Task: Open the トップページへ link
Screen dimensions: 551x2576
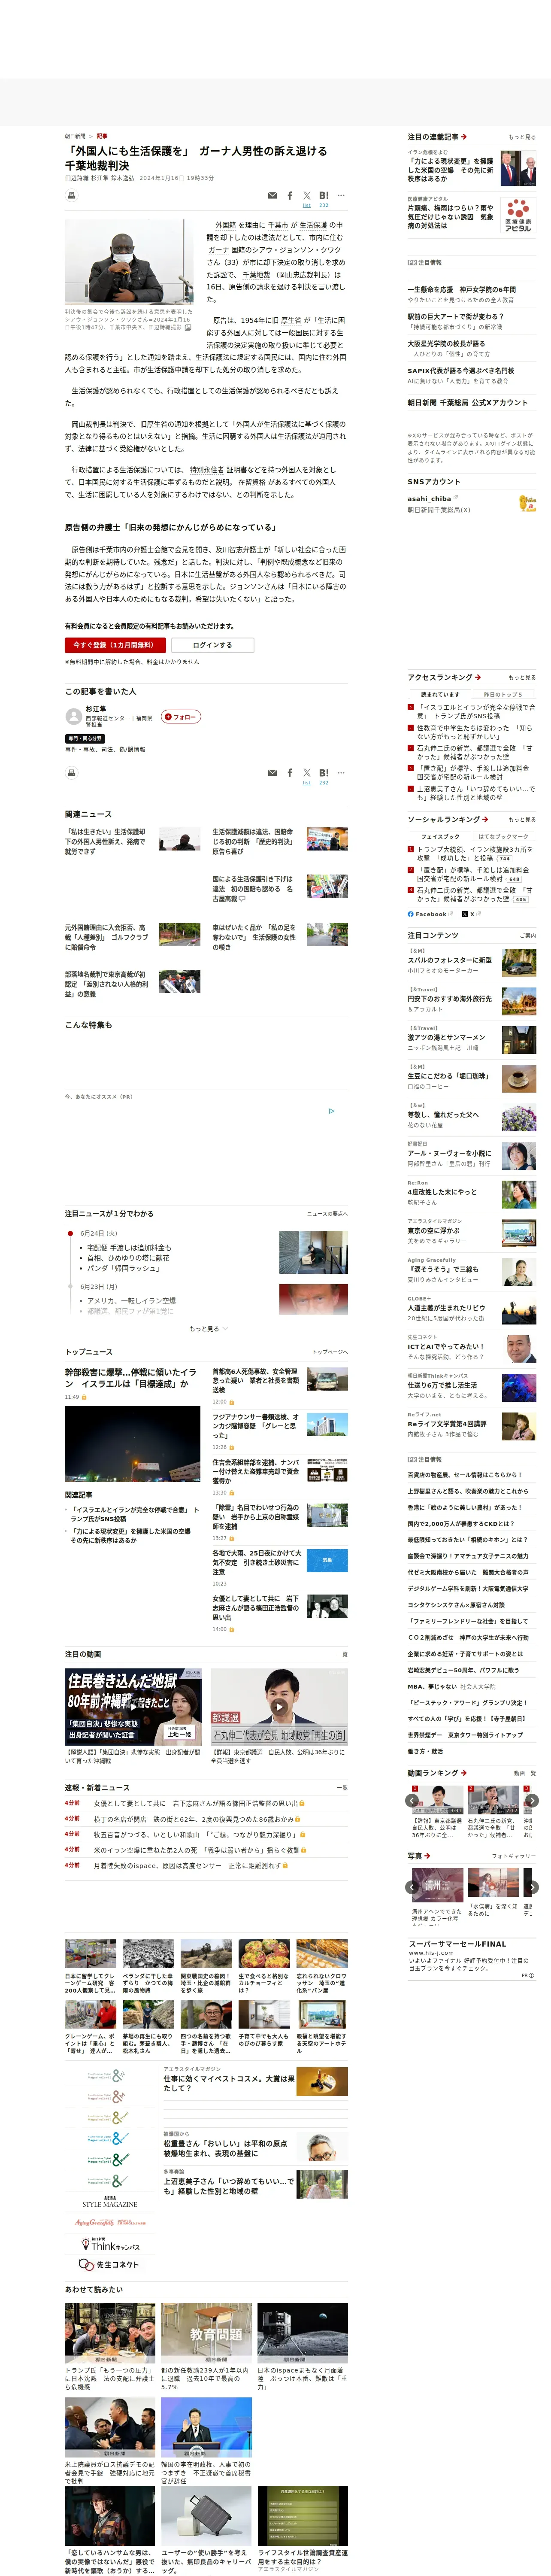Action: [x=329, y=1352]
